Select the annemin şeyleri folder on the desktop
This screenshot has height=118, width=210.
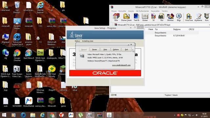tap(29, 39)
